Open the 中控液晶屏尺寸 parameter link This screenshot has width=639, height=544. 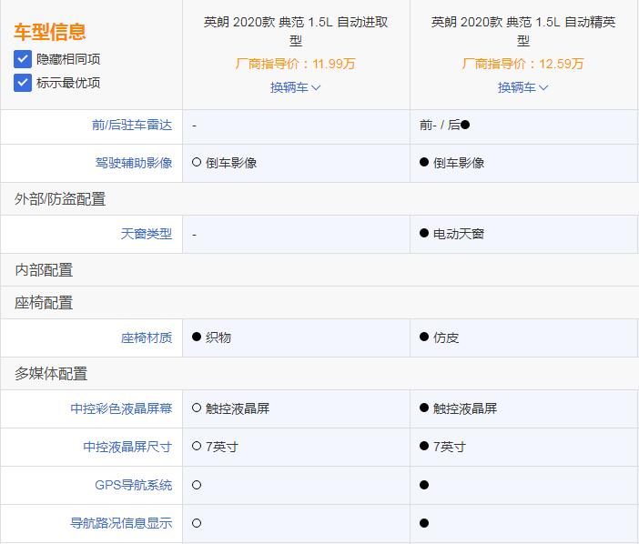tap(127, 447)
